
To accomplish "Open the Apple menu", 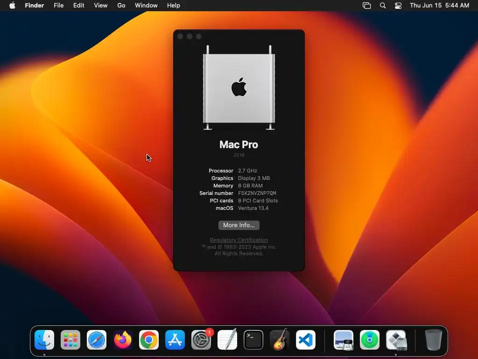I will (12, 5).
